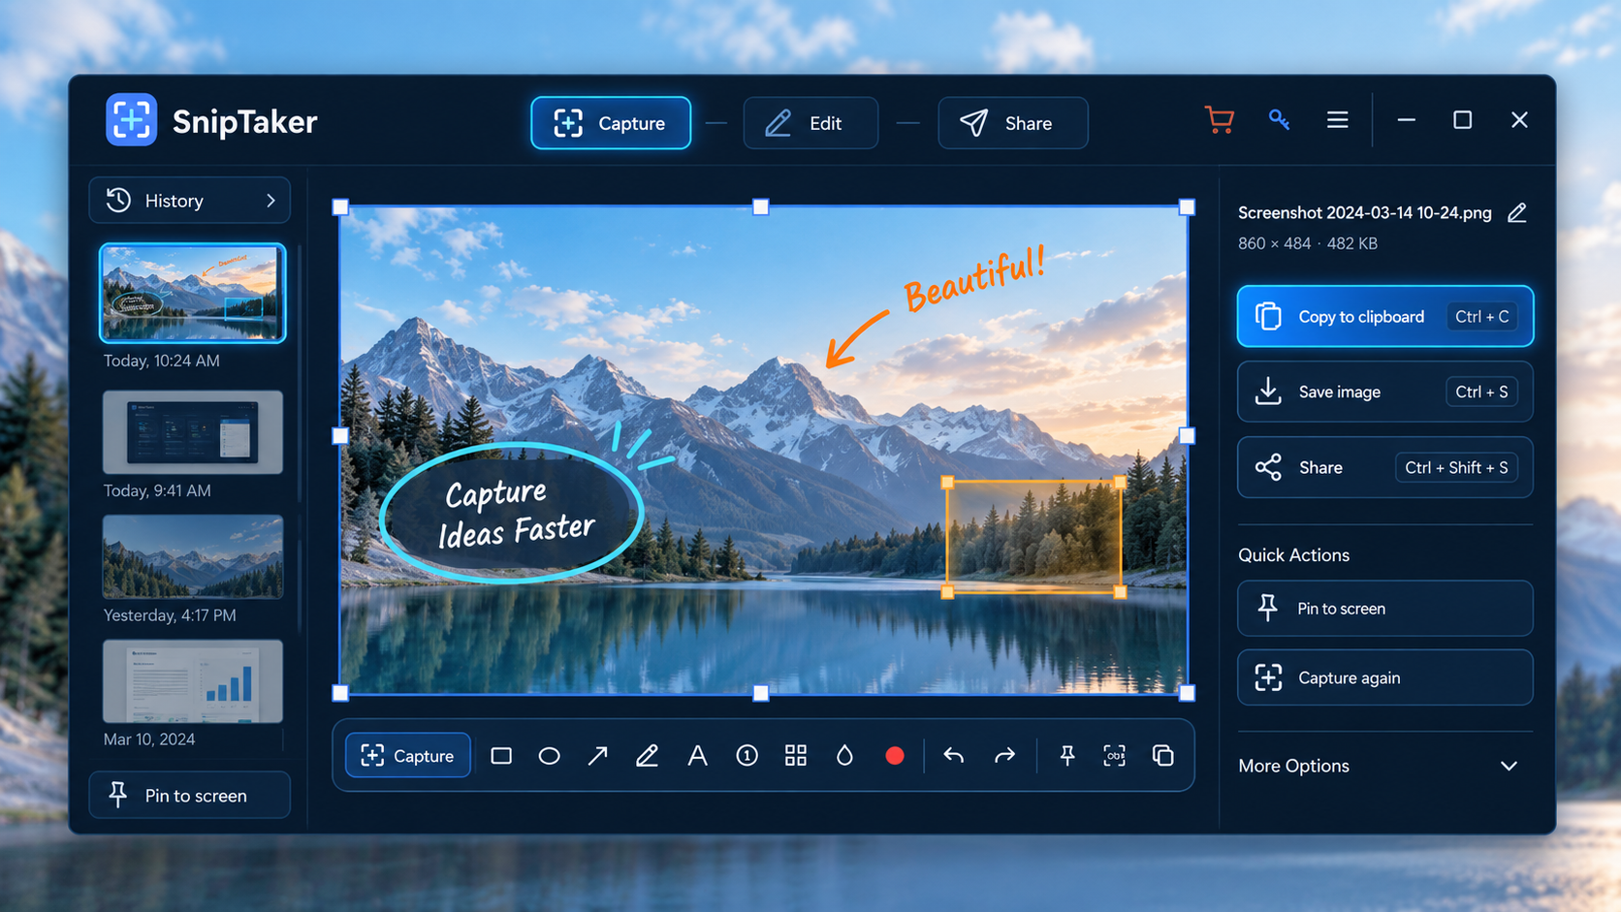Select the 'Capture Ideas Faster' callout annotation
This screenshot has height=912, width=1621.
(512, 513)
